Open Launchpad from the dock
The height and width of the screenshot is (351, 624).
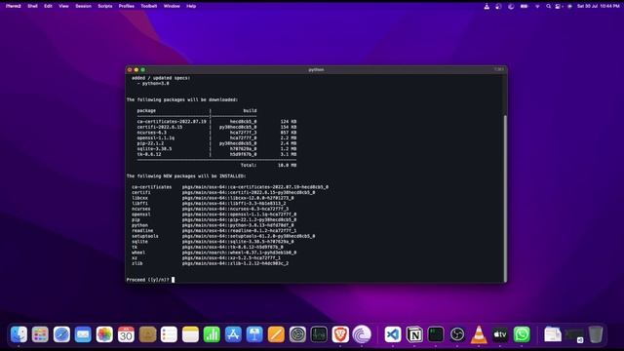[40, 334]
